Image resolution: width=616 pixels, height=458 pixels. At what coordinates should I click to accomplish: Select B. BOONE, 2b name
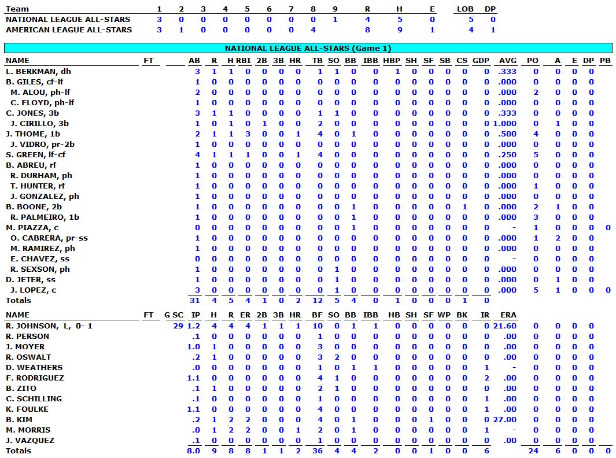point(34,206)
